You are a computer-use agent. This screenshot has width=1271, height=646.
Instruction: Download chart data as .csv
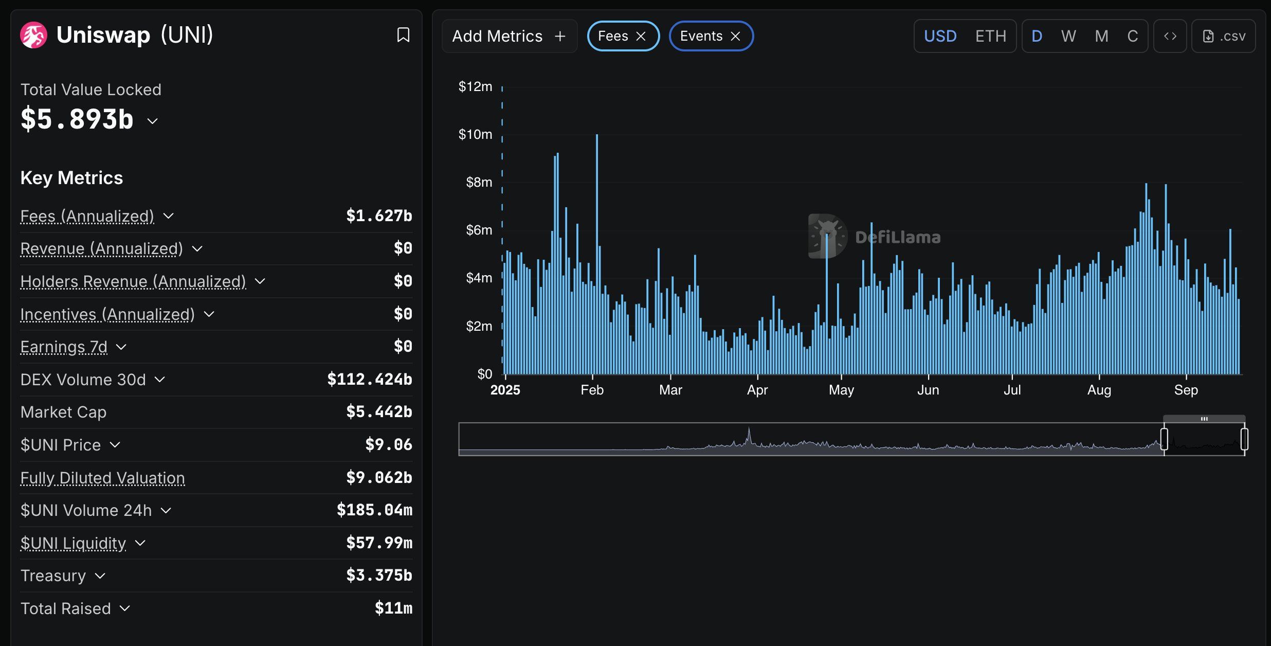[x=1224, y=36]
